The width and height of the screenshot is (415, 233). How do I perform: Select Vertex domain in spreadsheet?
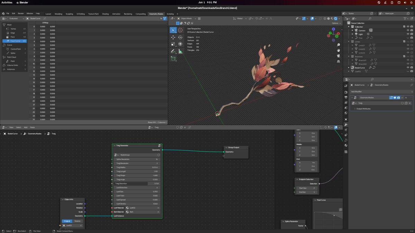(x=15, y=29)
